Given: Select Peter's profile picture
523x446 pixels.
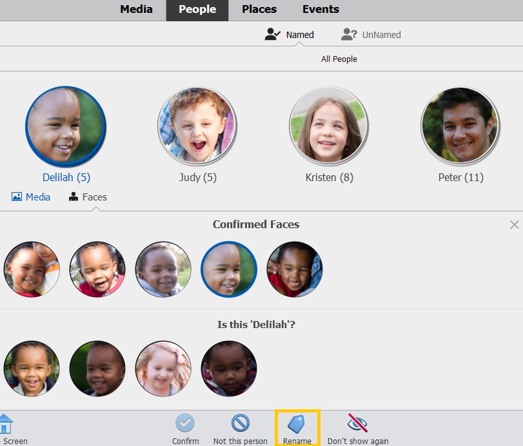Looking at the screenshot, I should pyautogui.click(x=460, y=126).
